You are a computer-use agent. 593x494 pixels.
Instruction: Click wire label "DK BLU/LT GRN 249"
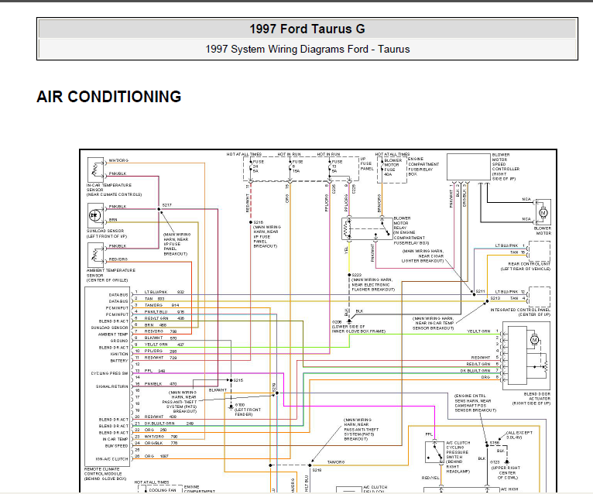click(169, 424)
